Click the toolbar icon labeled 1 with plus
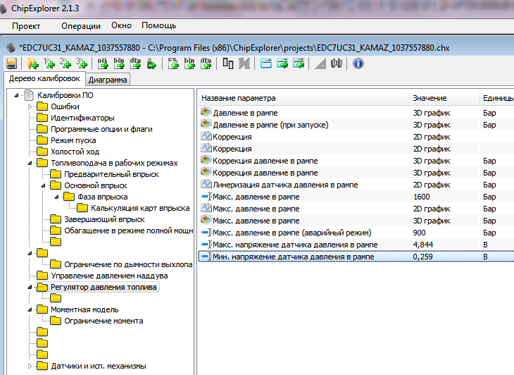514x375 pixels. [49, 63]
